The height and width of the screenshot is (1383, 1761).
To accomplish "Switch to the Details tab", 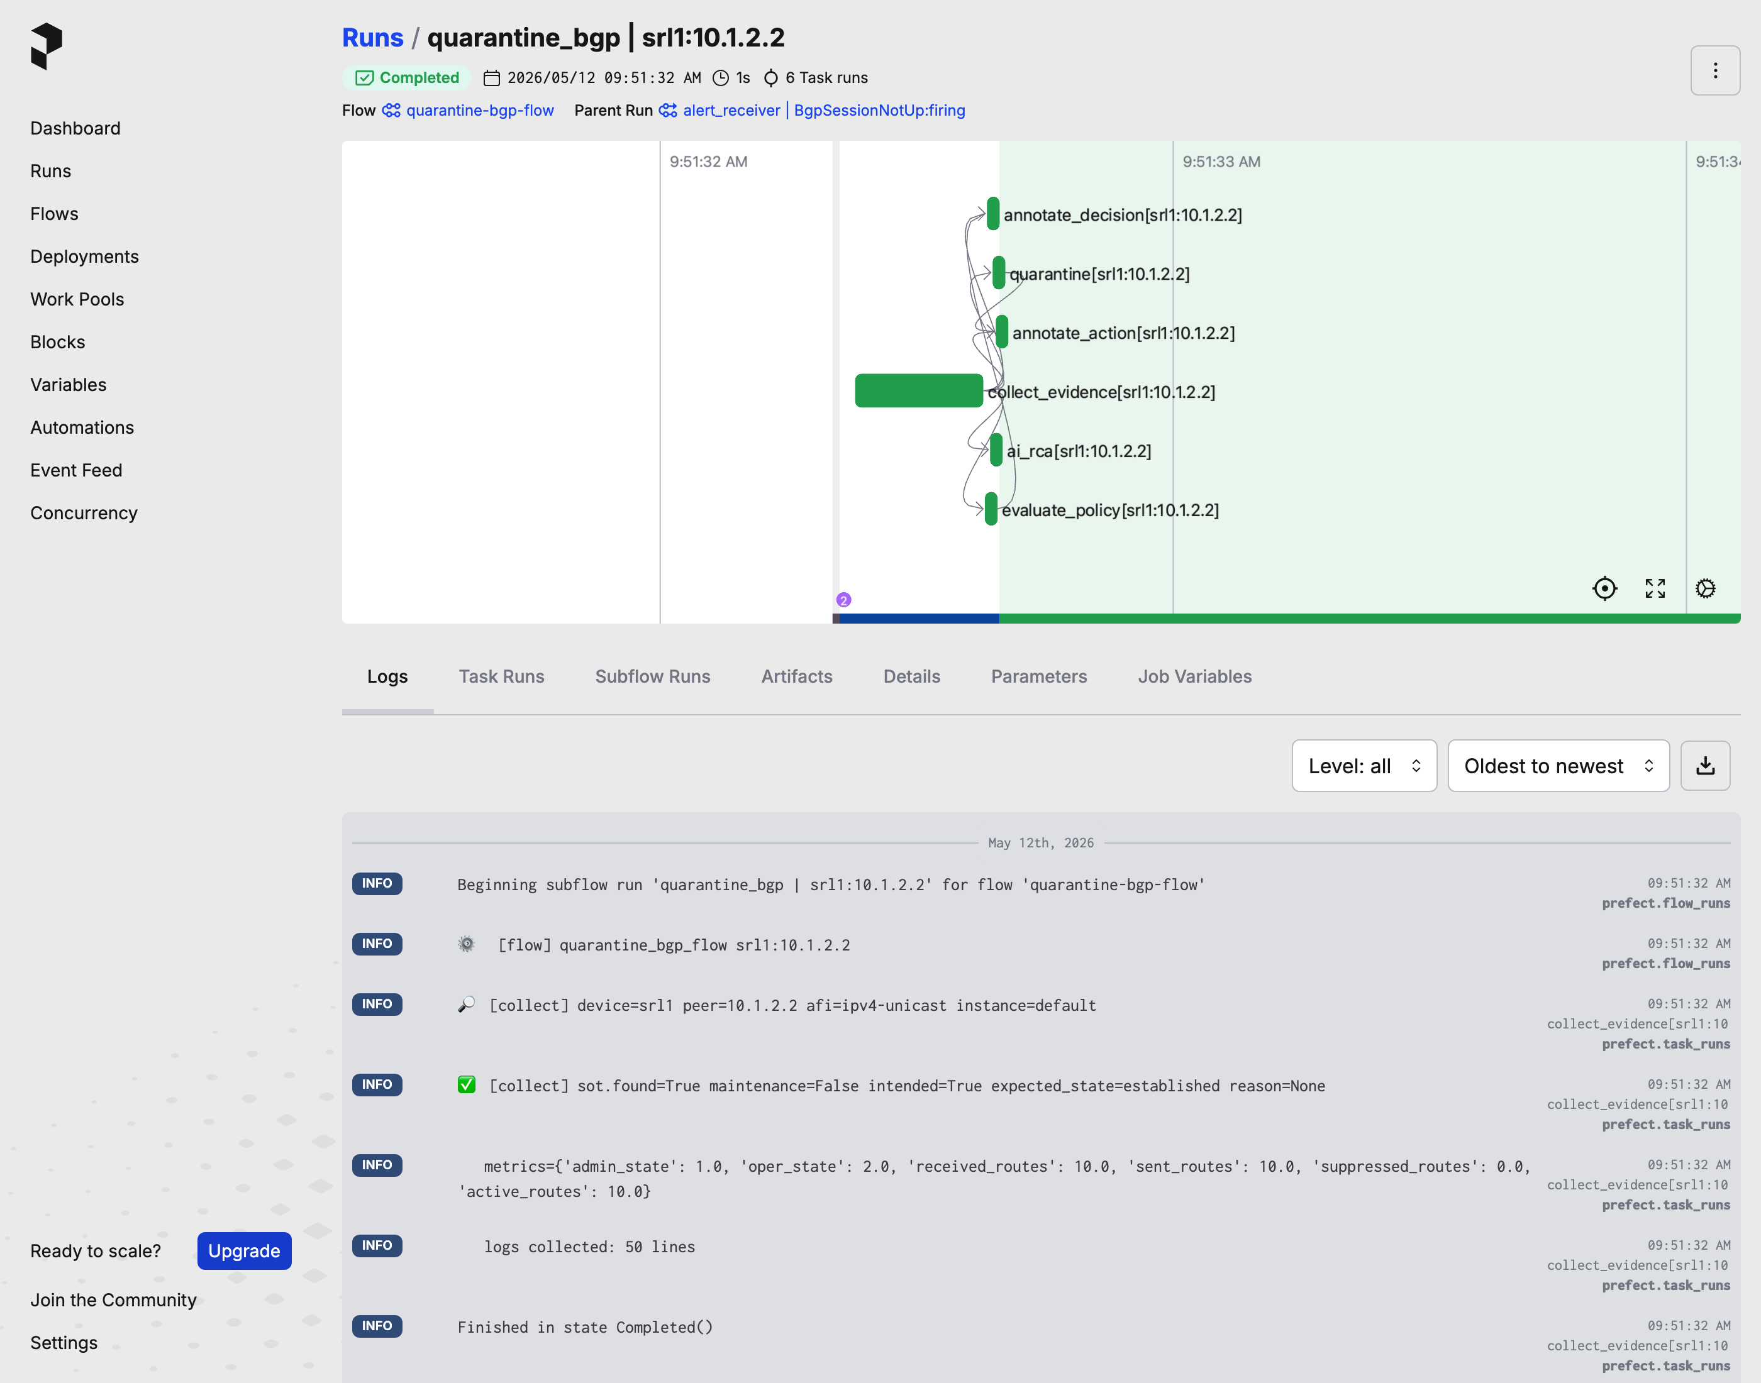I will (x=911, y=676).
